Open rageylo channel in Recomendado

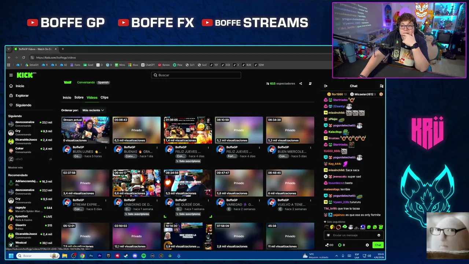point(30,209)
